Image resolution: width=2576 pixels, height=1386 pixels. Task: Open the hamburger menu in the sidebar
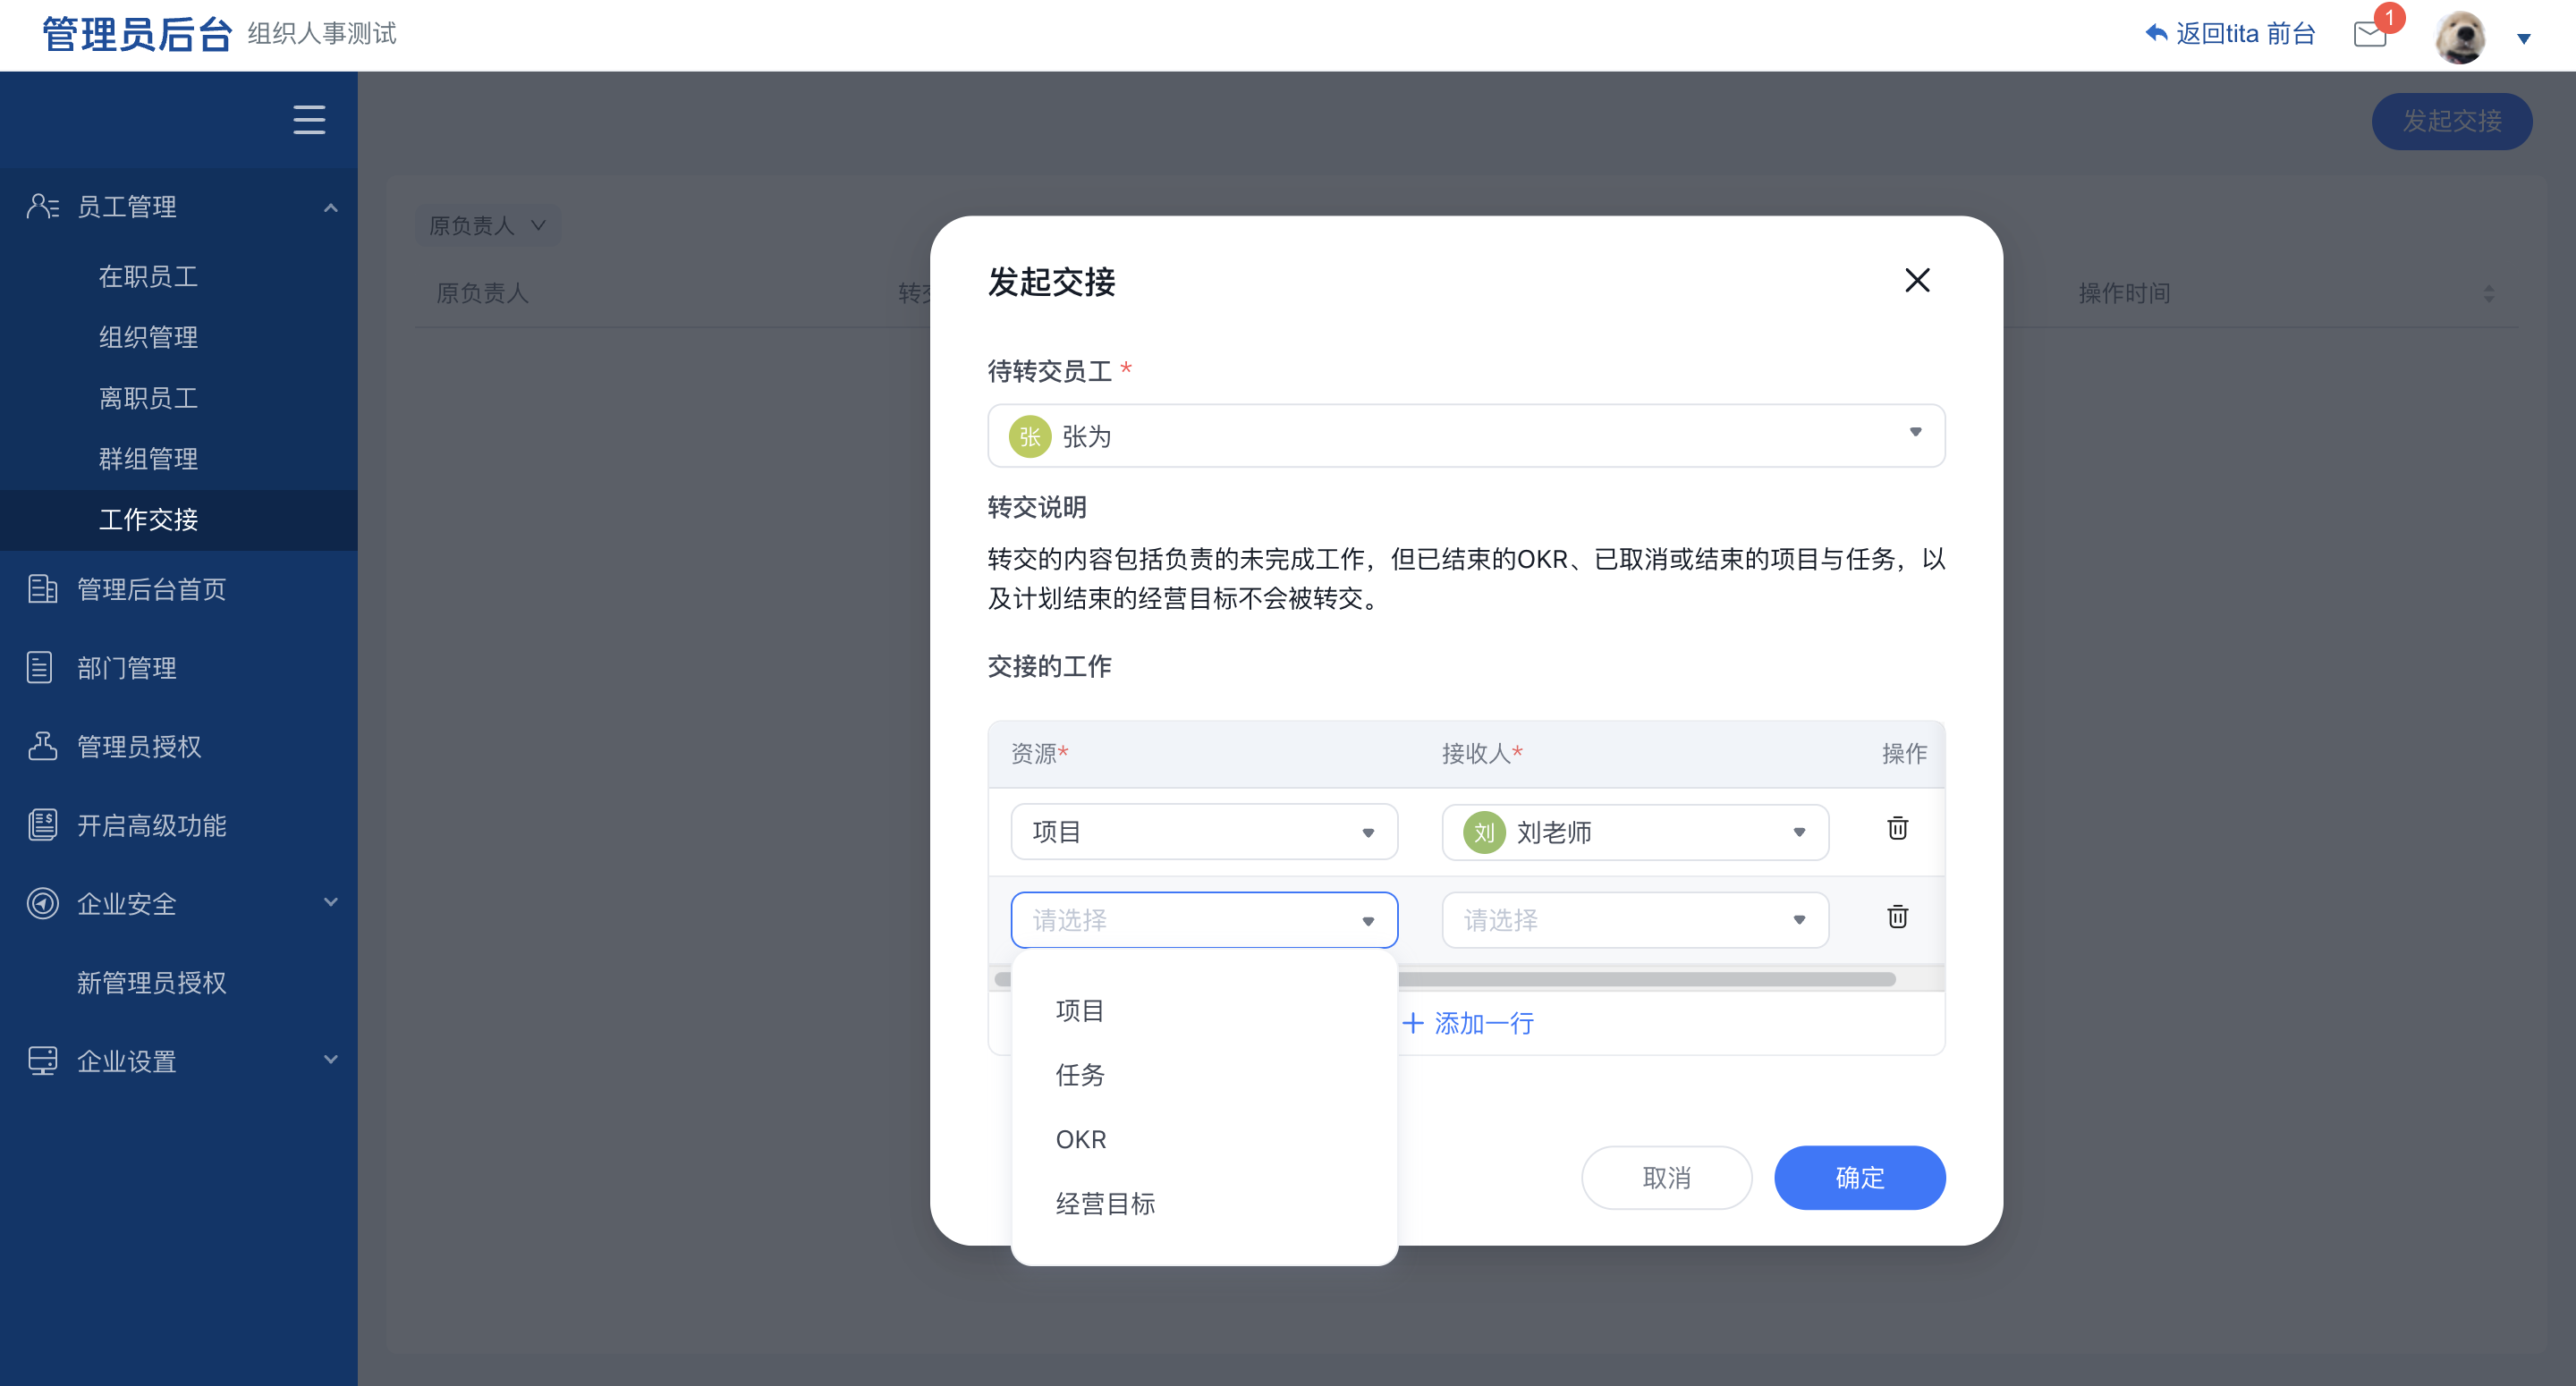click(x=308, y=120)
